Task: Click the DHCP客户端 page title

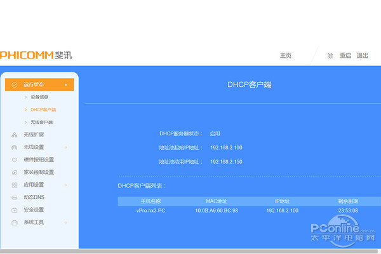Action: pyautogui.click(x=250, y=85)
